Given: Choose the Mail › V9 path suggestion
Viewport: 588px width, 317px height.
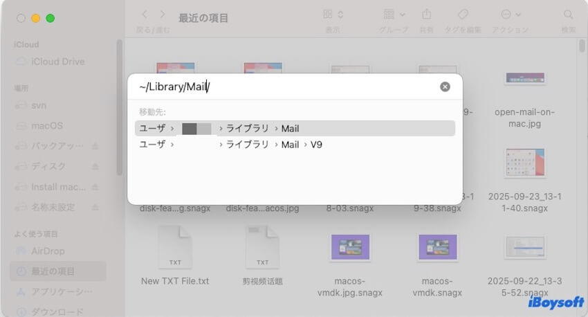Looking at the screenshot, I should pyautogui.click(x=295, y=145).
